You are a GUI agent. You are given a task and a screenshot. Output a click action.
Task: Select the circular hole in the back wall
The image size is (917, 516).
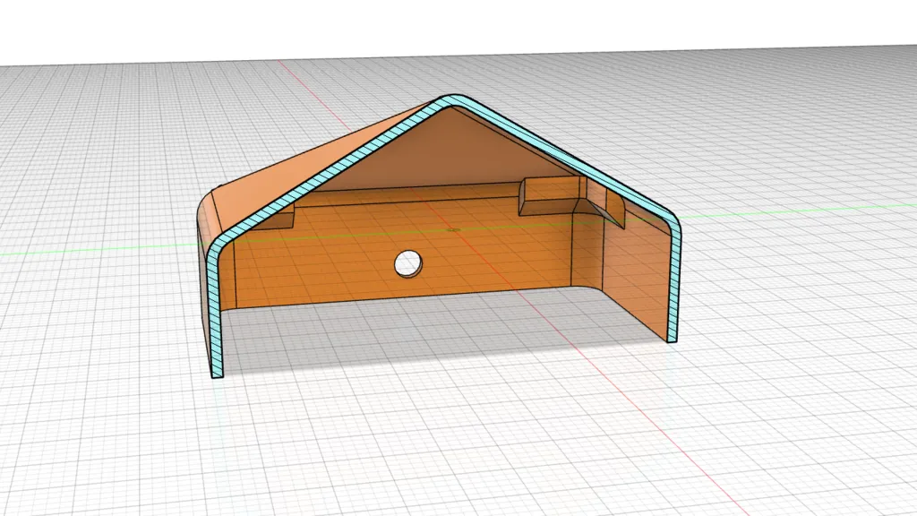(x=408, y=262)
